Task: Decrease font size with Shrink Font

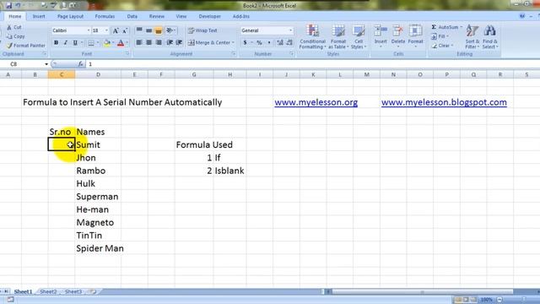Action: tap(125, 30)
